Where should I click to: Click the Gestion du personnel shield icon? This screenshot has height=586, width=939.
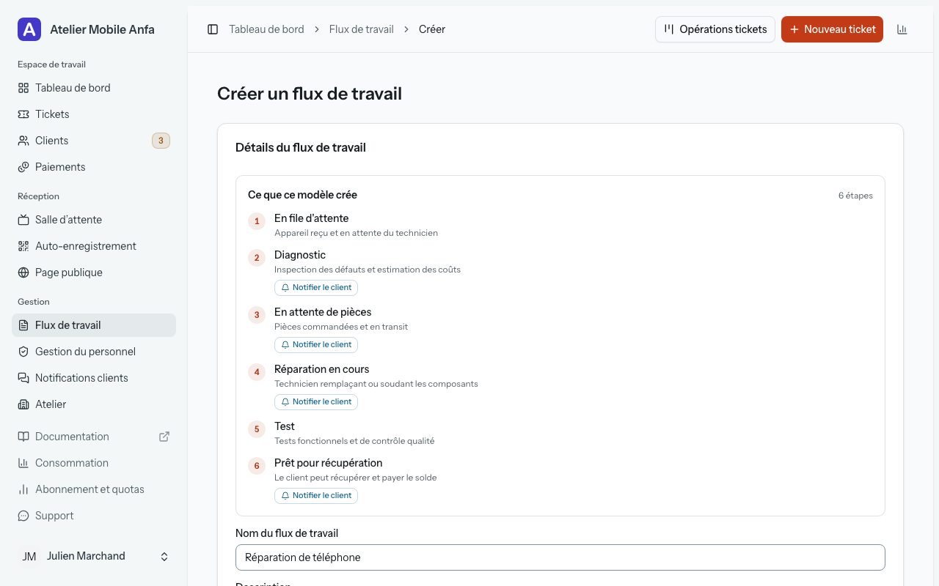pos(23,352)
